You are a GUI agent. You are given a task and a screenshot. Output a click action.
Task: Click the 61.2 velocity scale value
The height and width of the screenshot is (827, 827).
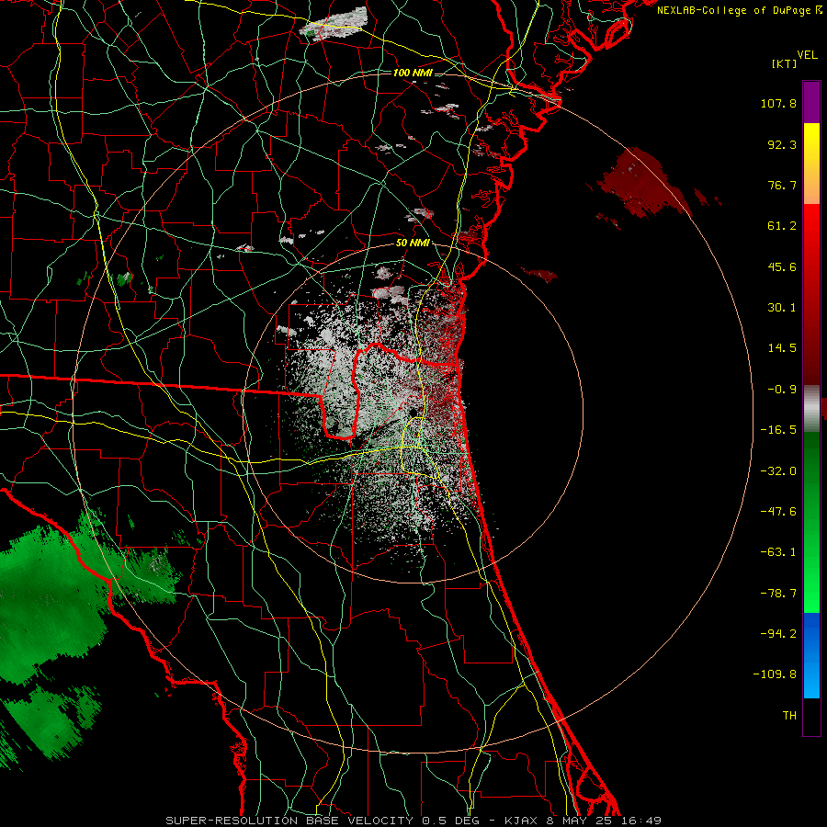pos(782,226)
